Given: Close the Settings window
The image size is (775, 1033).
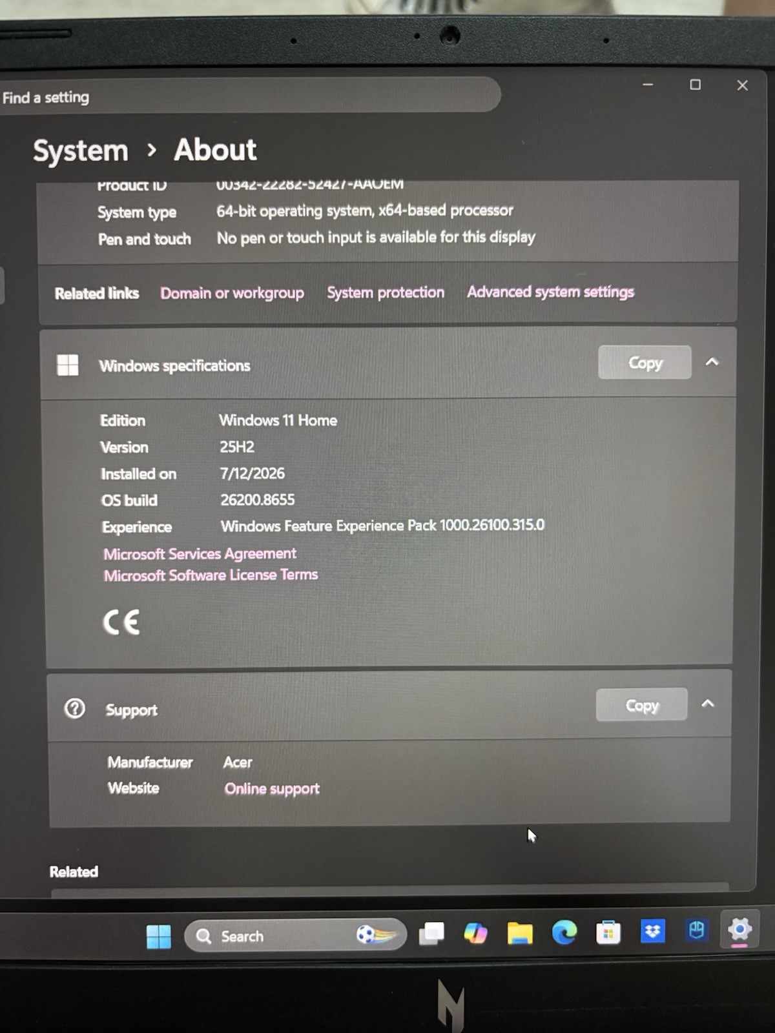Looking at the screenshot, I should [742, 85].
